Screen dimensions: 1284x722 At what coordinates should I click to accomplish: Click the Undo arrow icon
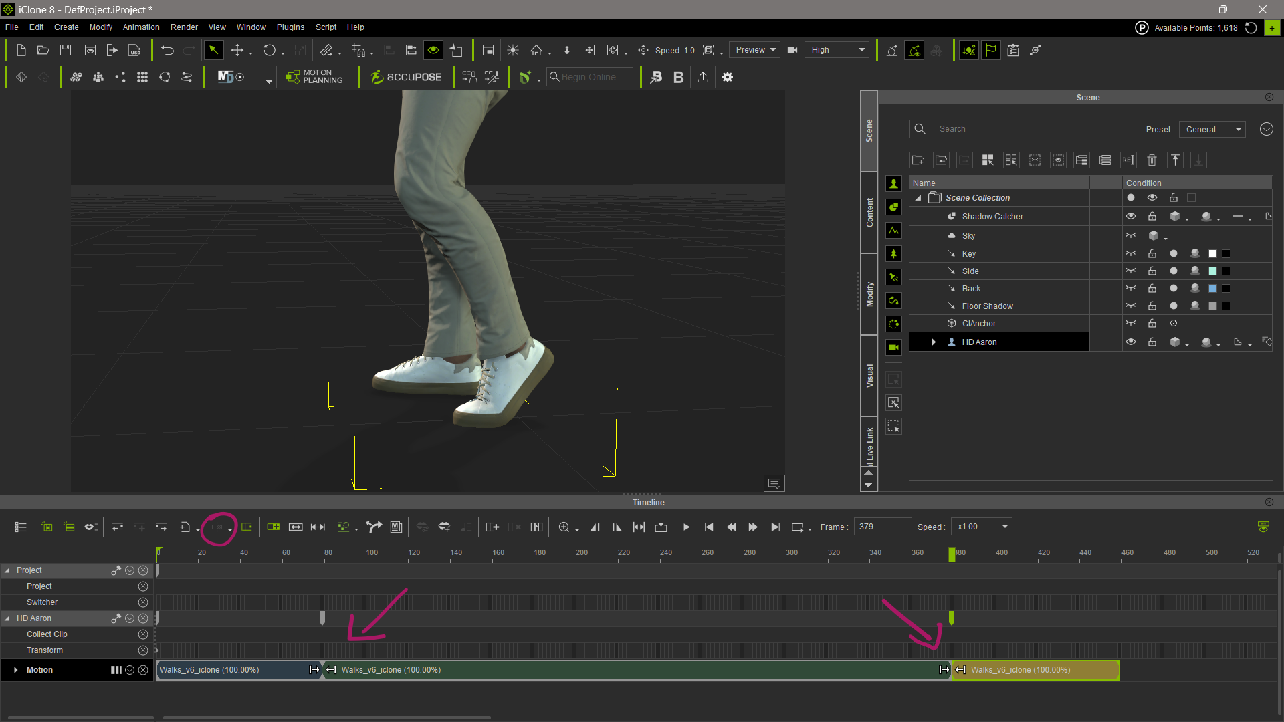pos(167,51)
